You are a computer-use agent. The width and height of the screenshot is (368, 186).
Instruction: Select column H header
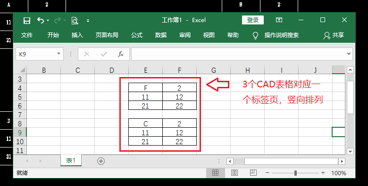(248, 70)
